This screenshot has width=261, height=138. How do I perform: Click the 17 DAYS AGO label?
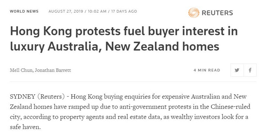124,11
